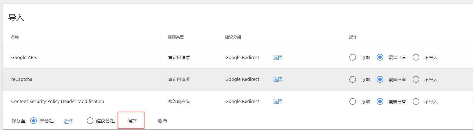Click 选择 link next to 未分组
Viewport: 473px width, 130px height.
(x=68, y=121)
